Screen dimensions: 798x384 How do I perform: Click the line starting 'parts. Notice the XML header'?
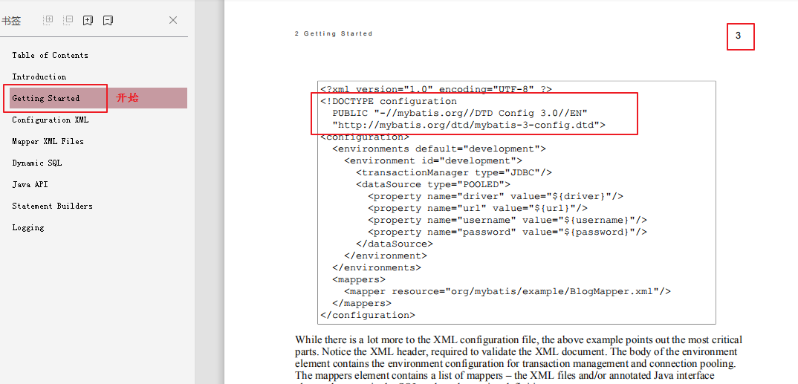click(x=516, y=352)
